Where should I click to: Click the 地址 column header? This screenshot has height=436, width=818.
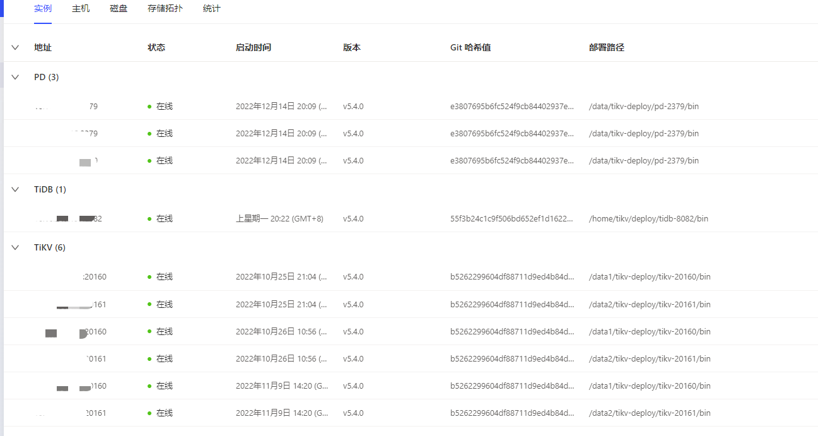(x=43, y=47)
